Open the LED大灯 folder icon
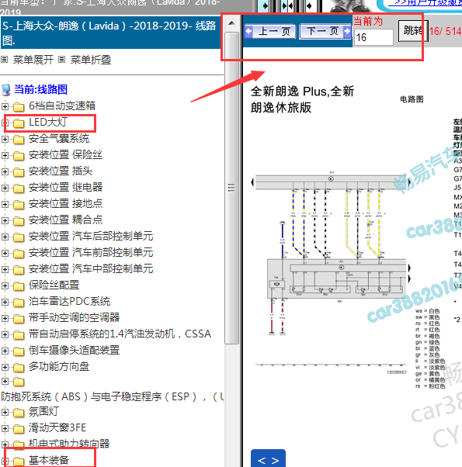Screen dimensions: 462x467 pos(19,123)
